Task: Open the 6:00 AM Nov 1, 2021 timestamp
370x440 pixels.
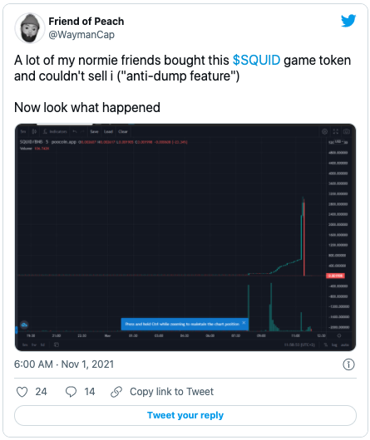Action: point(64,364)
